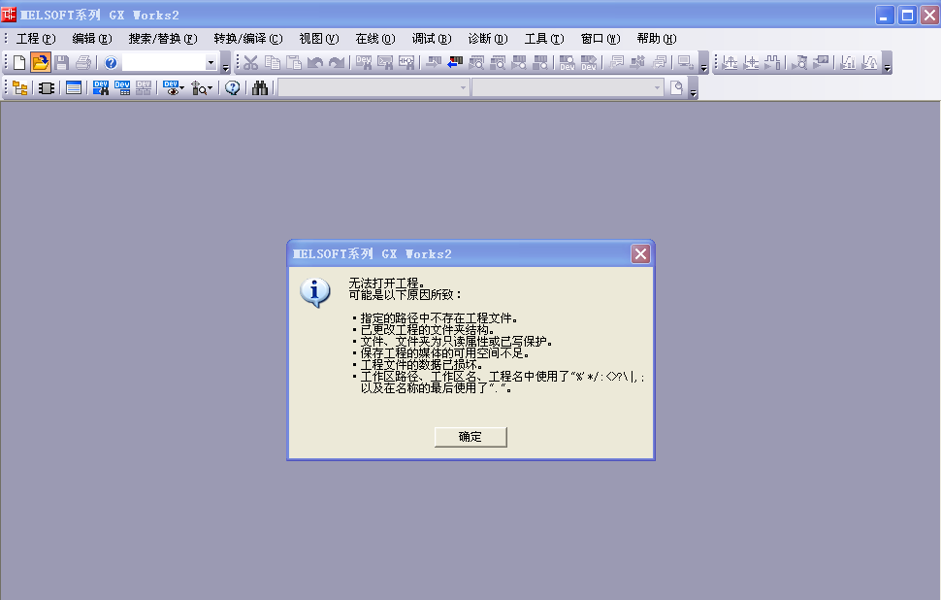
Task: Click the chip-shaped icon in second toolbar
Action: [x=46, y=88]
